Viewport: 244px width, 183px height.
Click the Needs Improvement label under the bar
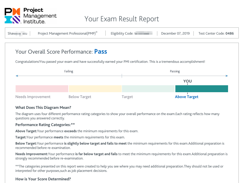33,97
